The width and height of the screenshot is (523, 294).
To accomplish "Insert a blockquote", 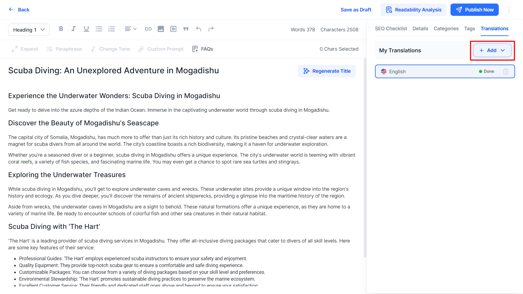I will pyautogui.click(x=186, y=29).
